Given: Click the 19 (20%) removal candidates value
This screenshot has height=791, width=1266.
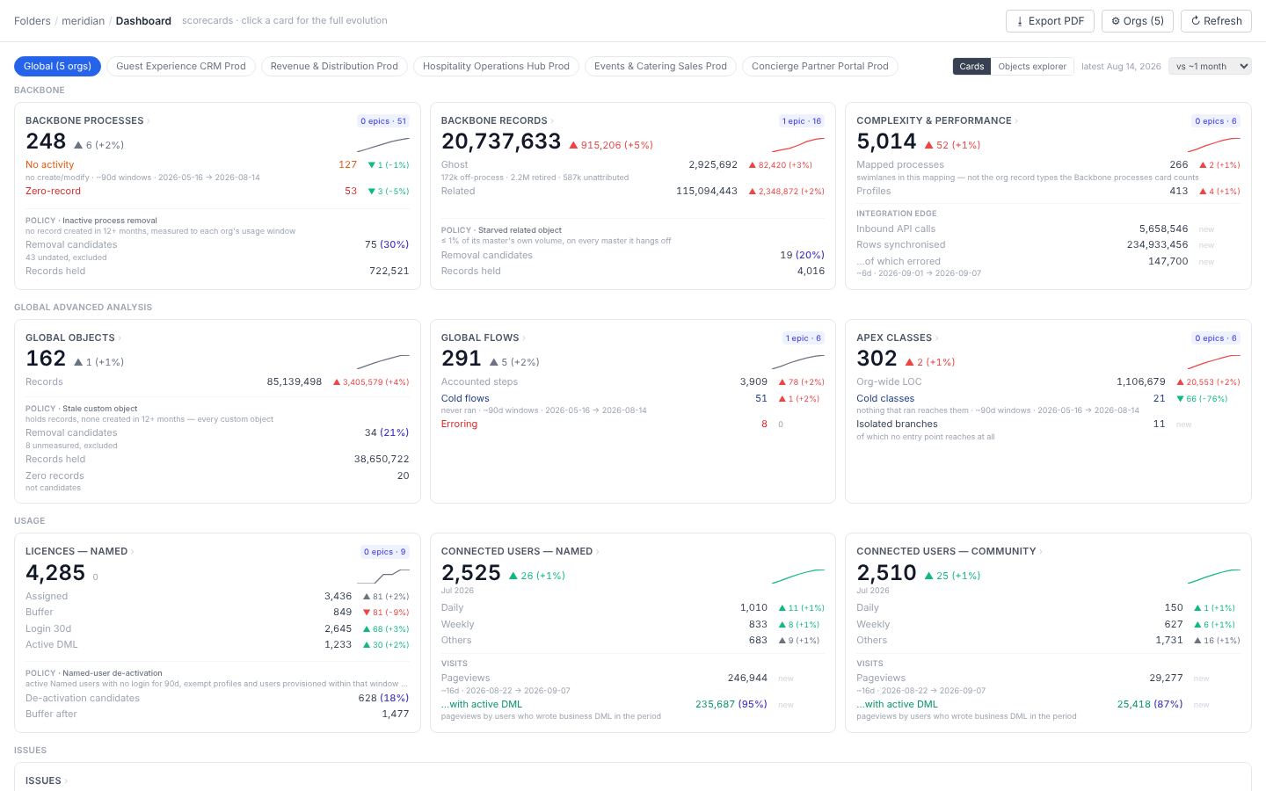Looking at the screenshot, I should (802, 255).
